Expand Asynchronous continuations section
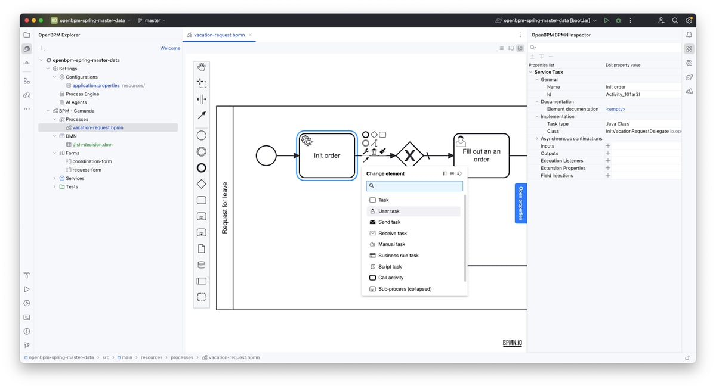716x389 pixels. [537, 139]
